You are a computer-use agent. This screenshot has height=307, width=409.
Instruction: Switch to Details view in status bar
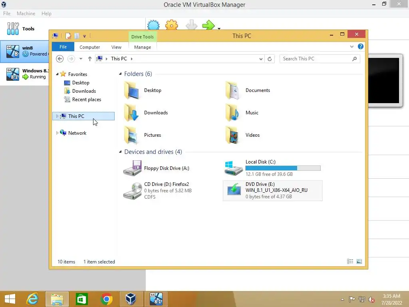click(350, 261)
